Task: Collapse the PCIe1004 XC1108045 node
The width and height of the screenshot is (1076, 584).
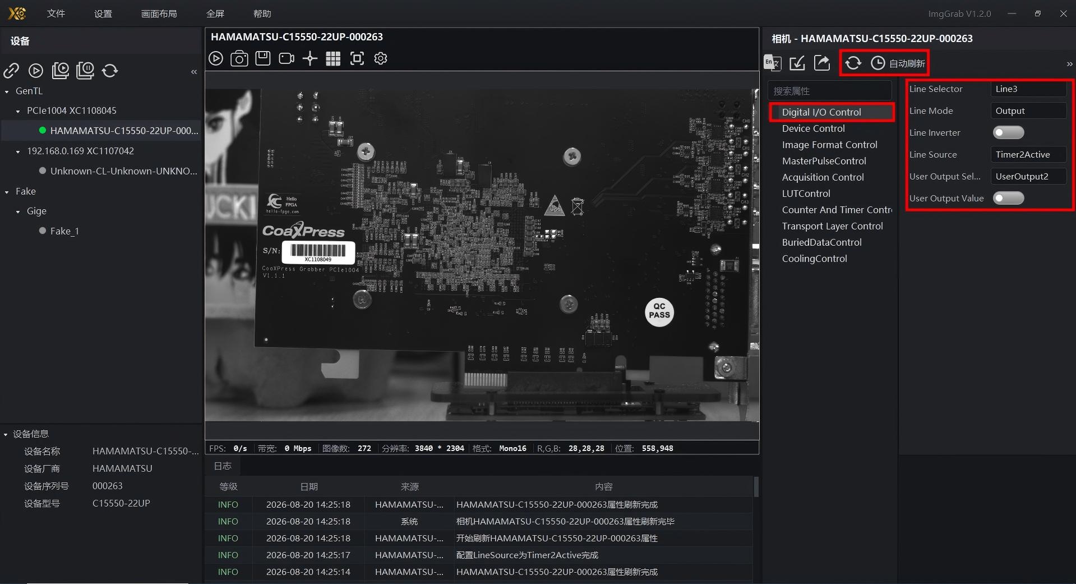Action: tap(18, 111)
